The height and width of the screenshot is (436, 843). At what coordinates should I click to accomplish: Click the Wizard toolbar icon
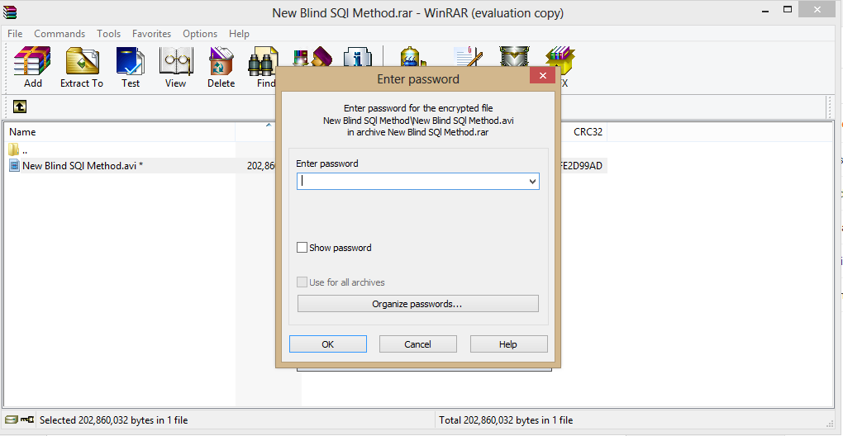pyautogui.click(x=312, y=56)
